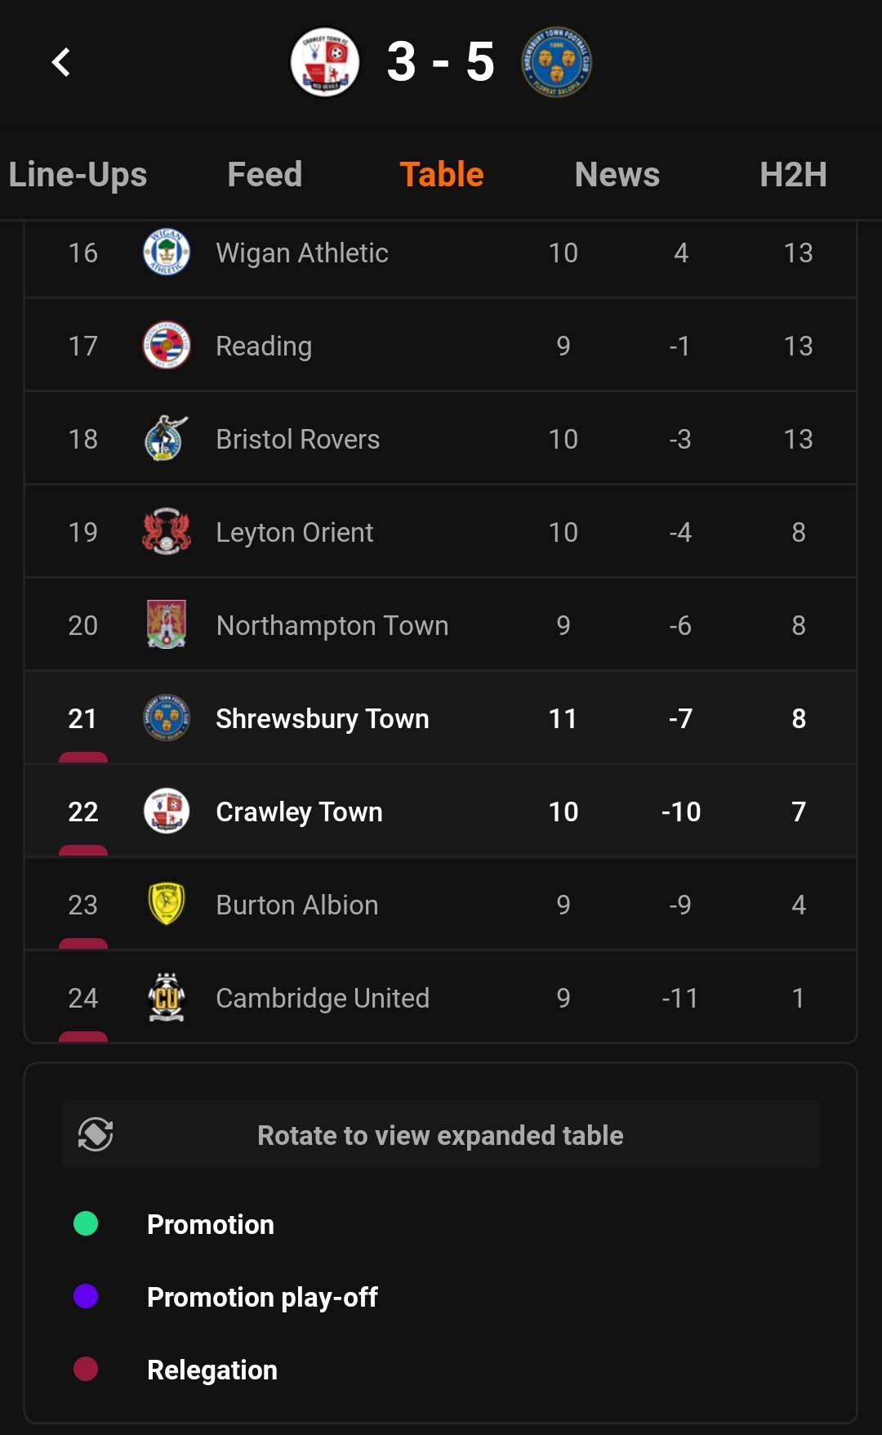Open the Crawley Town table row
Image resolution: width=882 pixels, height=1435 pixels.
441,811
